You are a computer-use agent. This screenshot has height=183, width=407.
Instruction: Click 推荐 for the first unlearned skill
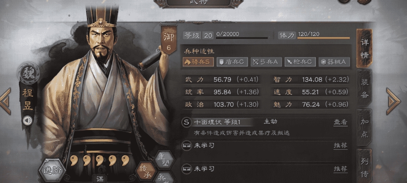tap(340, 146)
